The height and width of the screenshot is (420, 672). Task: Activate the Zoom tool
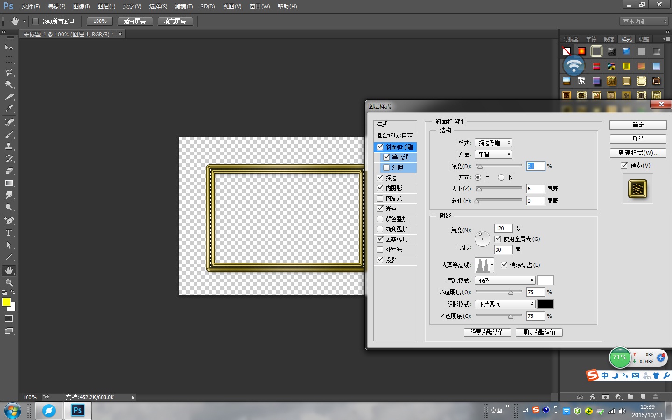tap(8, 282)
